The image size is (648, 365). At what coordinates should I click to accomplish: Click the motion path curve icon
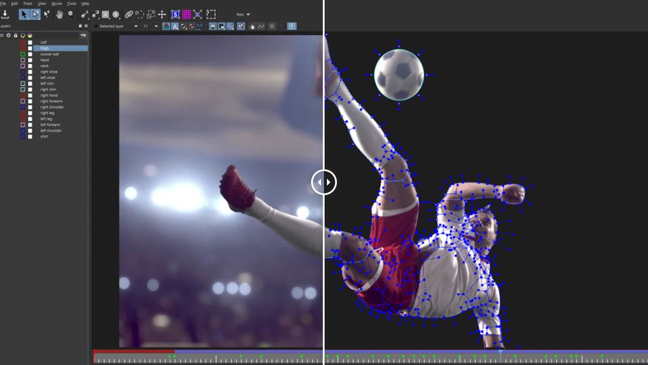tap(261, 26)
